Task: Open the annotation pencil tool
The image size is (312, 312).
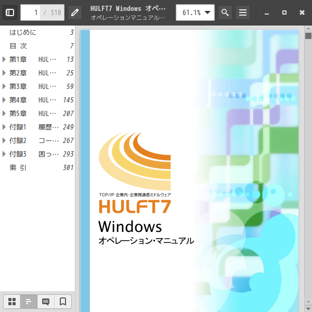Action: tap(75, 12)
